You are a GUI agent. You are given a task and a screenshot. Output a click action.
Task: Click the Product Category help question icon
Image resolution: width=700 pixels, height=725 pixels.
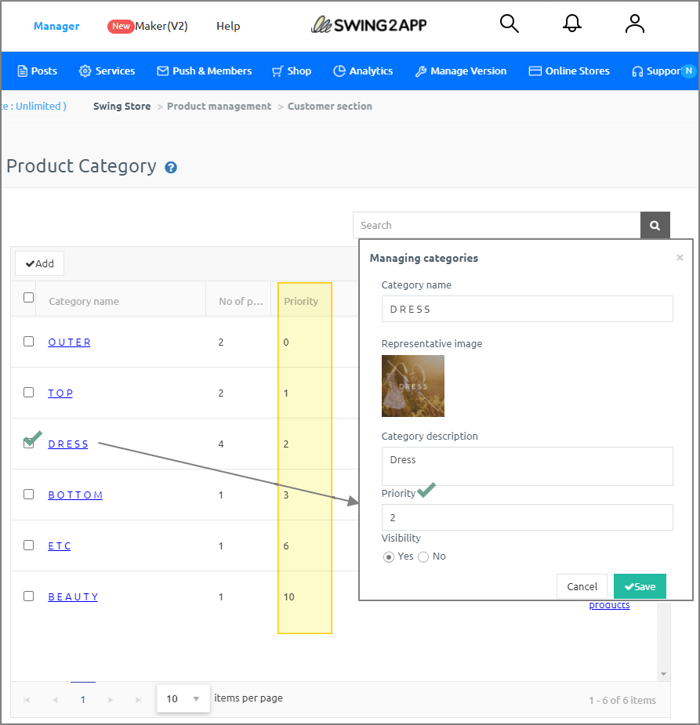171,167
